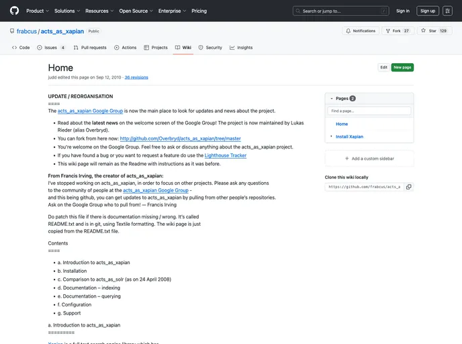
Task: Open the Product dropdown menu
Action: [x=38, y=11]
